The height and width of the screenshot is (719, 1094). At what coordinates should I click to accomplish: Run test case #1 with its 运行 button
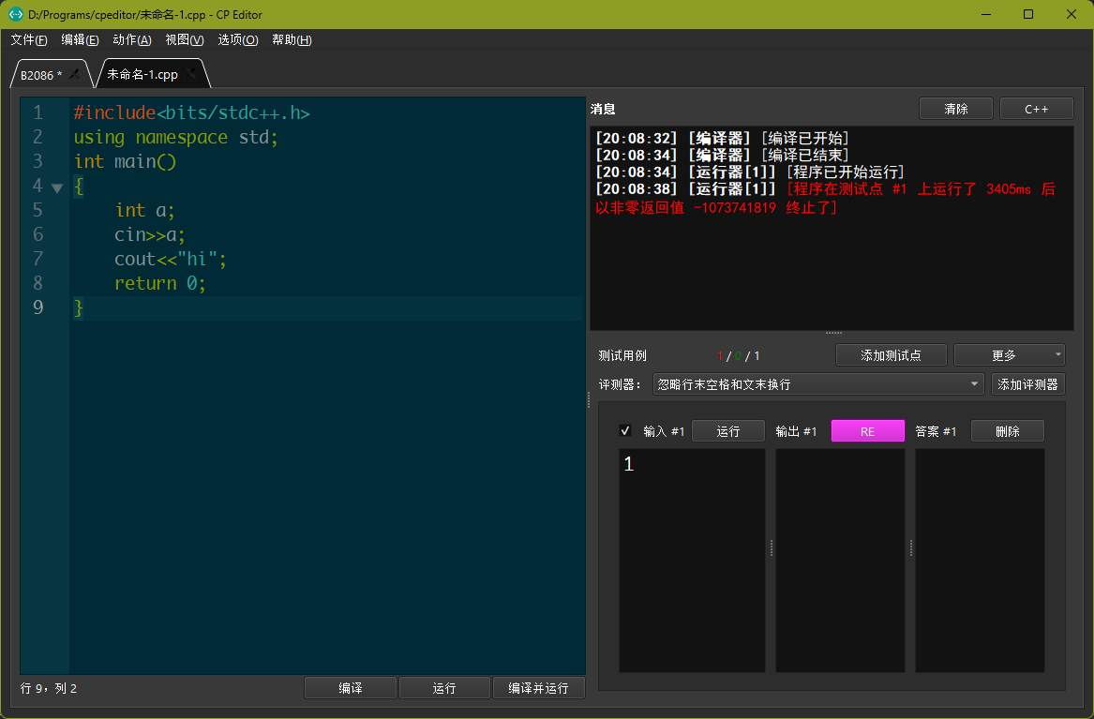click(727, 431)
